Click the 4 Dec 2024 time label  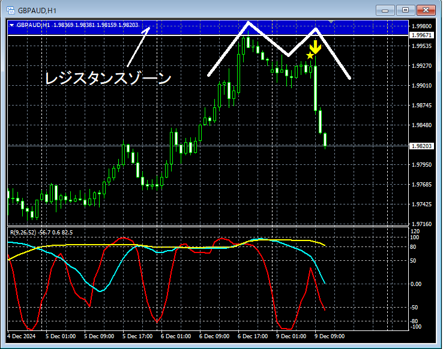(x=22, y=336)
